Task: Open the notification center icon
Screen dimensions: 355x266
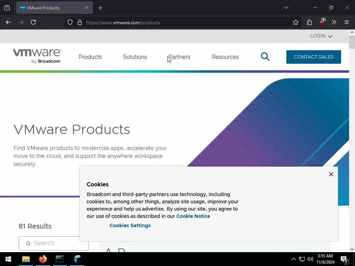Action: point(344,259)
